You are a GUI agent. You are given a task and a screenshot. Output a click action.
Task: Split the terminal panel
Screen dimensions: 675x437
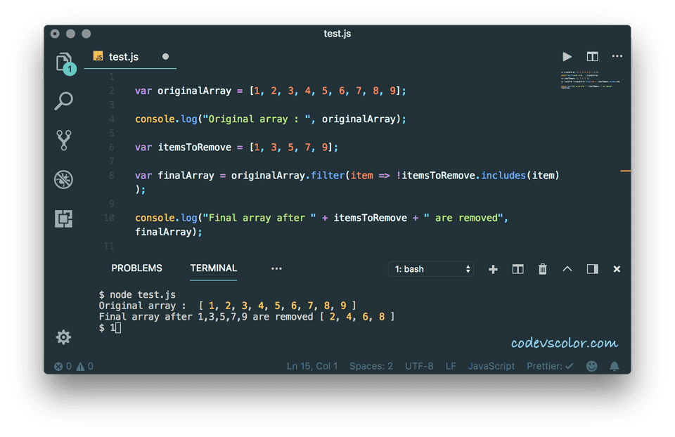pos(518,269)
